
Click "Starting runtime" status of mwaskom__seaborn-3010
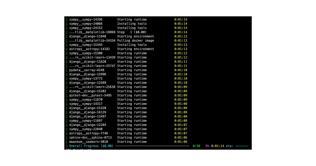coord(132,142)
